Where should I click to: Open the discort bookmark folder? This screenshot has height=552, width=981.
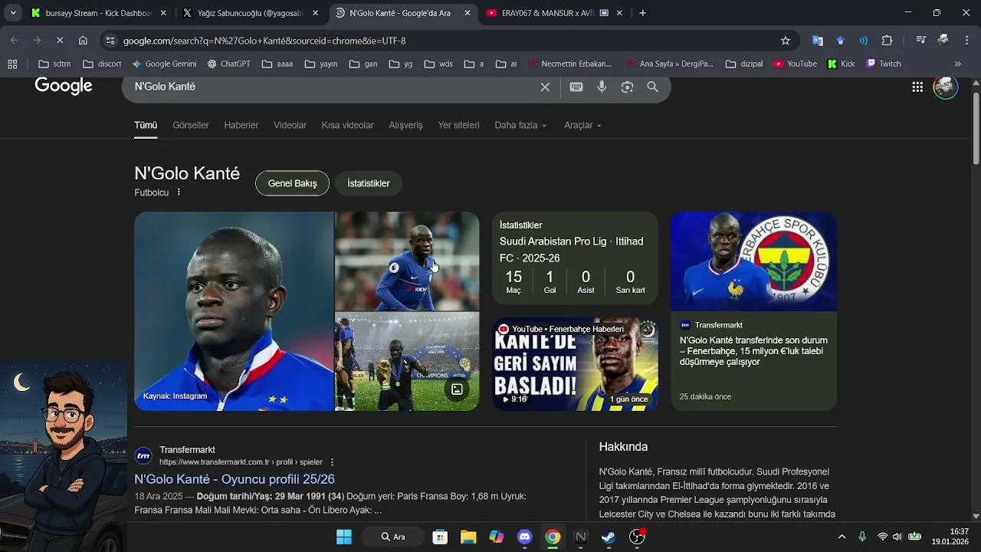tap(102, 64)
